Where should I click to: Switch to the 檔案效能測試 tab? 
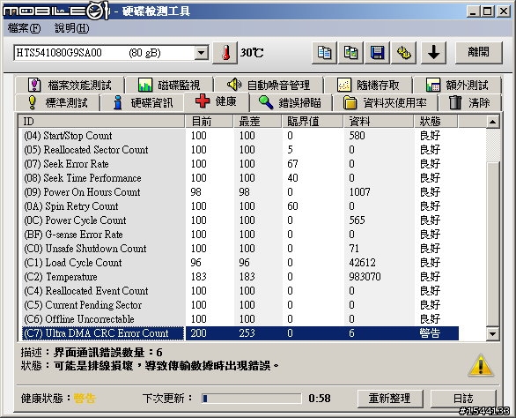point(70,85)
